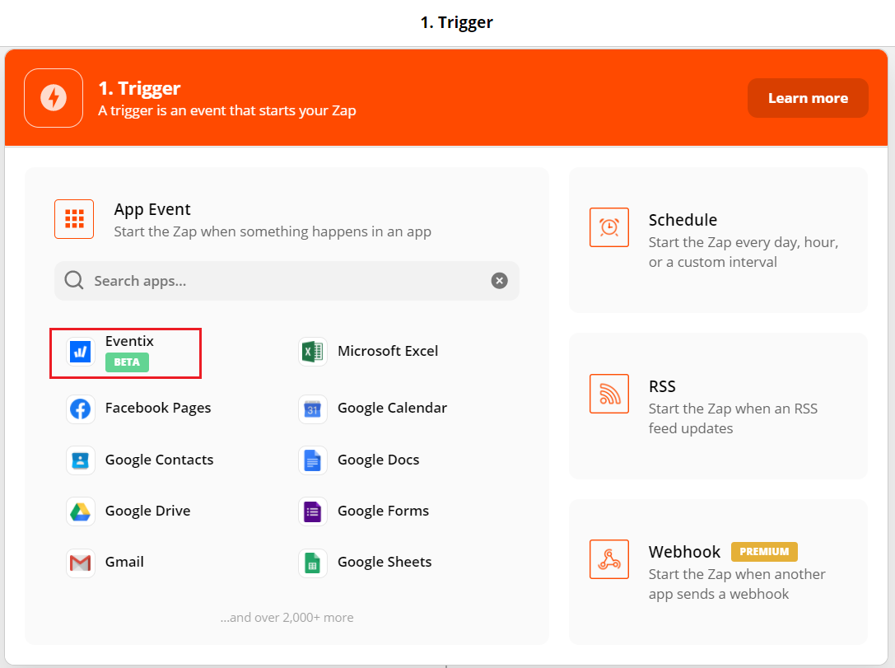895x668 pixels.
Task: Choose the Gmail label
Action: click(x=124, y=562)
